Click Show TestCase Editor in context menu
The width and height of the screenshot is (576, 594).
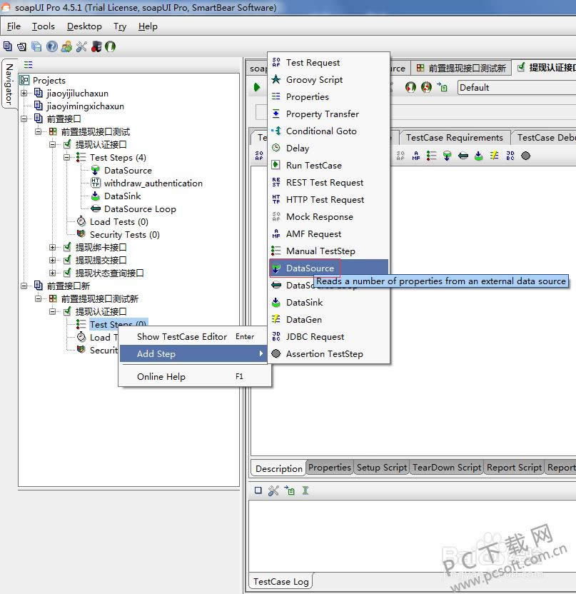click(x=182, y=337)
